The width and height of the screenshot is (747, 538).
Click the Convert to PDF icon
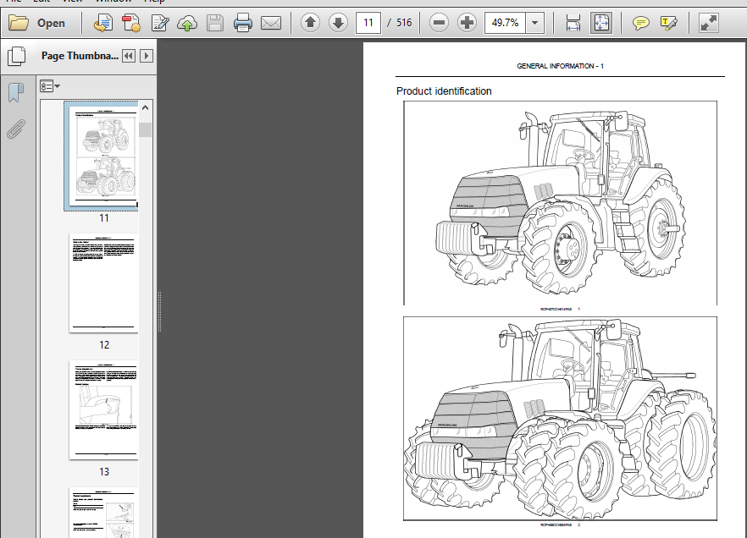click(131, 23)
